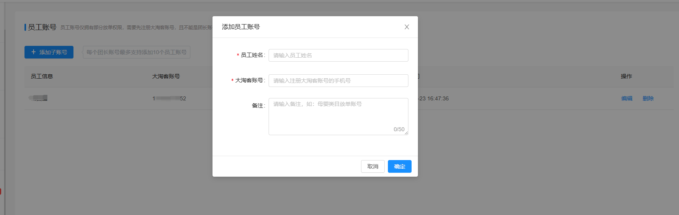
Task: Close the 添加员工账号 dialog
Action: point(406,27)
